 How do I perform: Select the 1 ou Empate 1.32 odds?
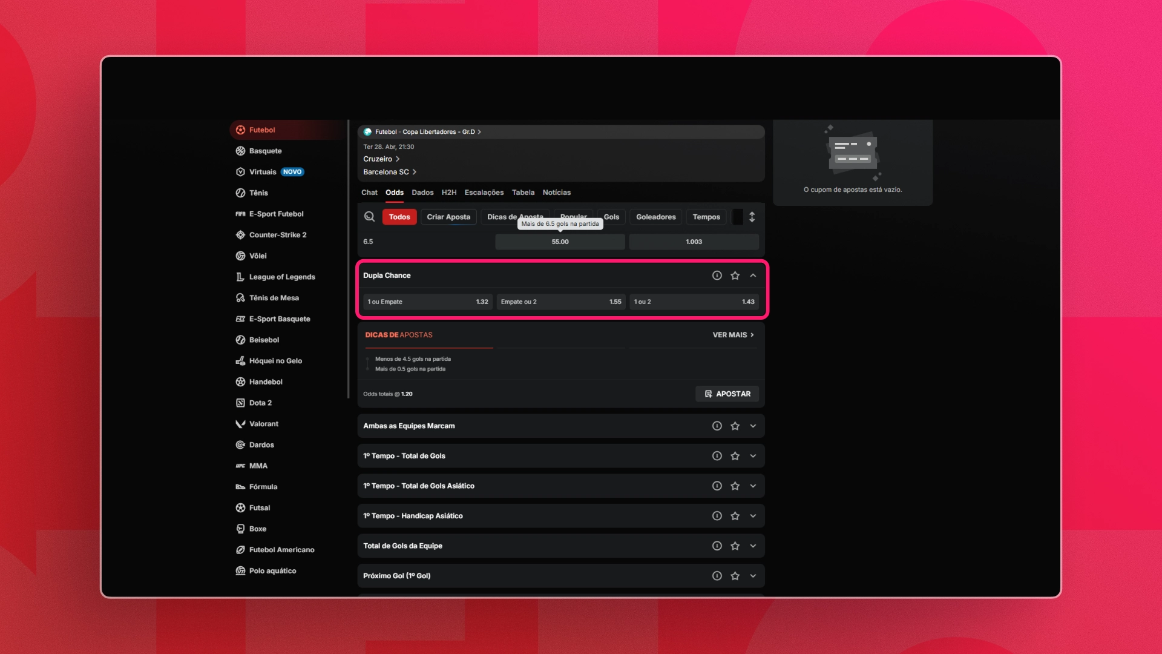click(428, 302)
